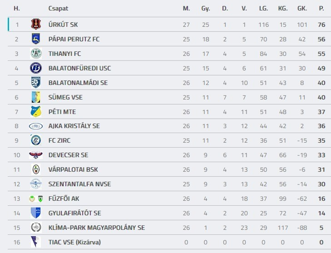This screenshot has height=253, width=331.
Task: Click the Tihanyi FC team logo
Action: [x=36, y=54]
